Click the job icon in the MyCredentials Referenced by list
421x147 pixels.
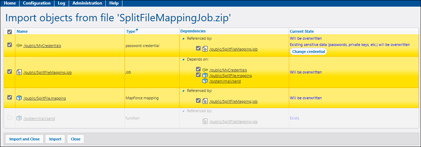pyautogui.click(x=205, y=49)
